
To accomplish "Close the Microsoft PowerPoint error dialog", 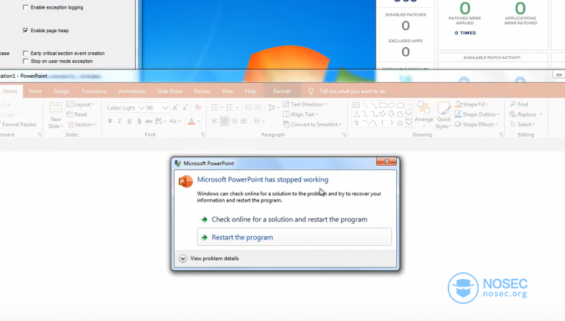I will 386,162.
